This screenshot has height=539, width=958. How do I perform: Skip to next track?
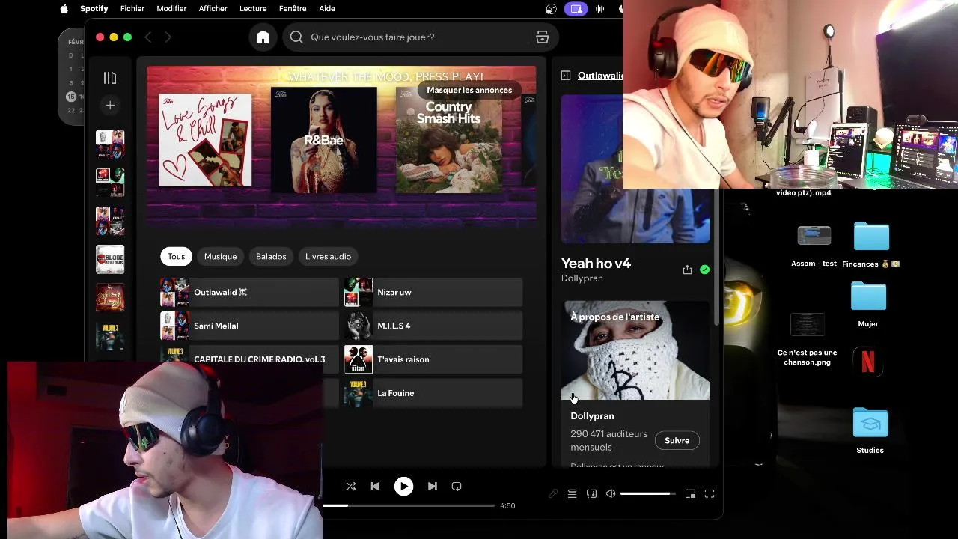432,487
